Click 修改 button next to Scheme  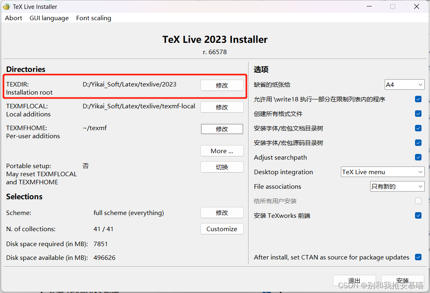[222, 213]
